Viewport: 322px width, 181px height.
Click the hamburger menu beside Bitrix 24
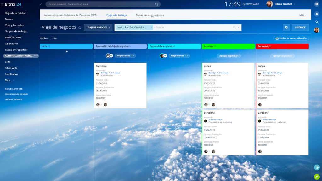(x=2, y=4)
